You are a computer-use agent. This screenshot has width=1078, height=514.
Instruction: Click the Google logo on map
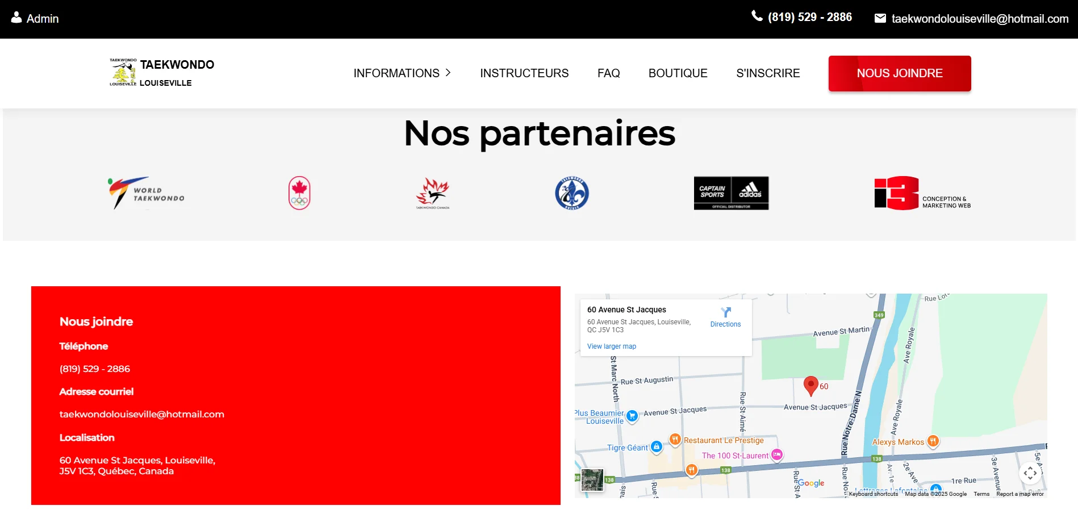coord(811,483)
